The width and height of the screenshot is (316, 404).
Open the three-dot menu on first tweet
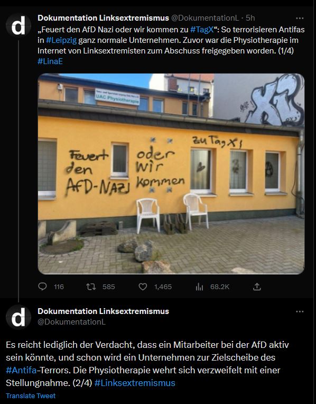coord(300,18)
